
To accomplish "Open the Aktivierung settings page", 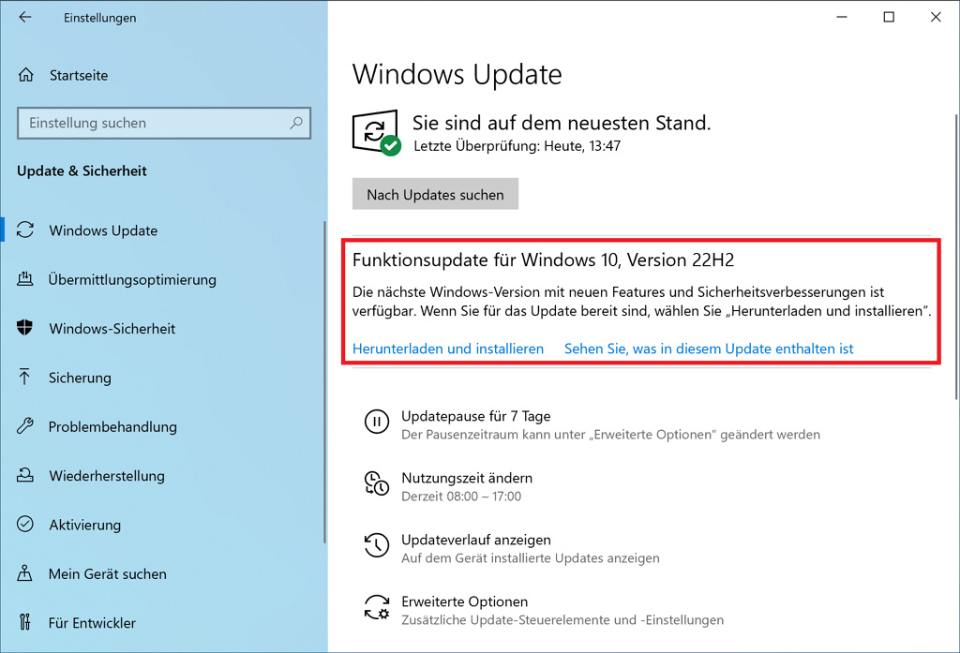I will tap(84, 525).
